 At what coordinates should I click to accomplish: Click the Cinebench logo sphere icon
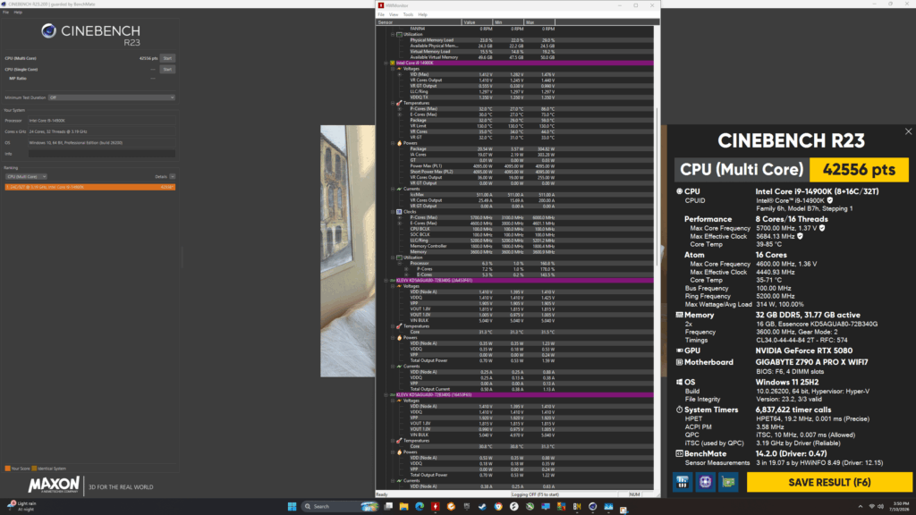click(x=48, y=31)
